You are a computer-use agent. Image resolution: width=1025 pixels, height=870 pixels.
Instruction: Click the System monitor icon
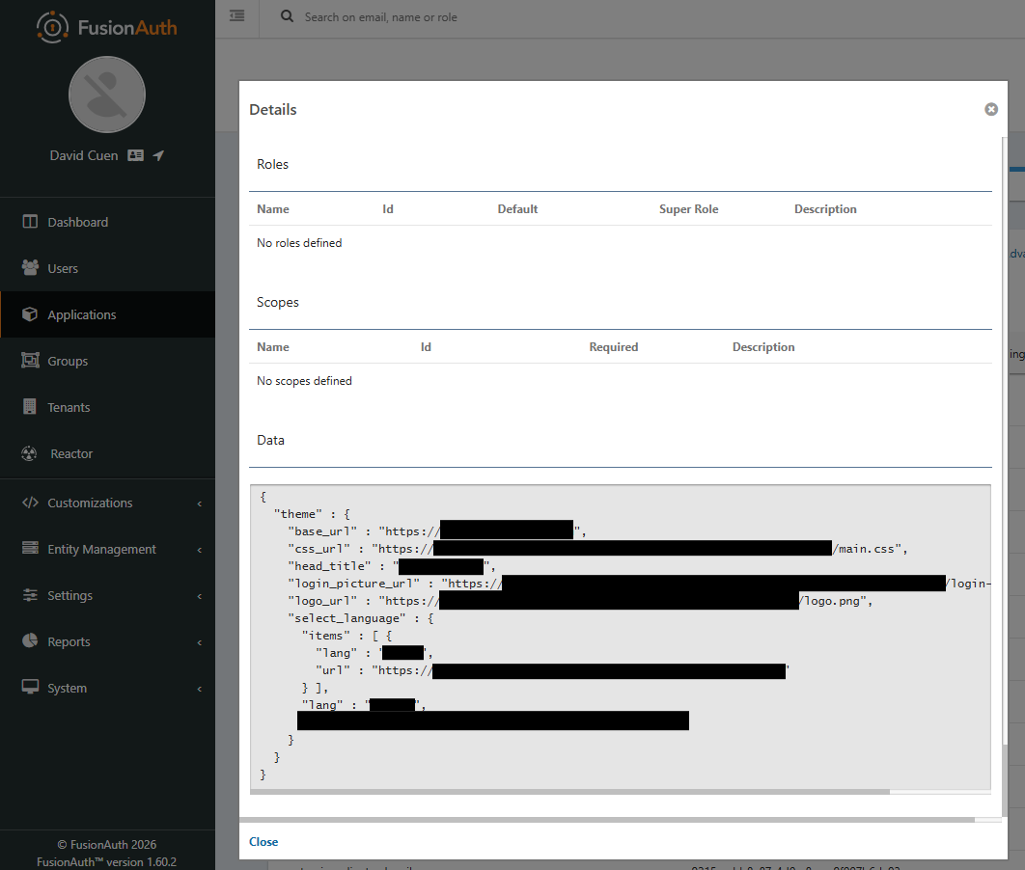point(30,687)
